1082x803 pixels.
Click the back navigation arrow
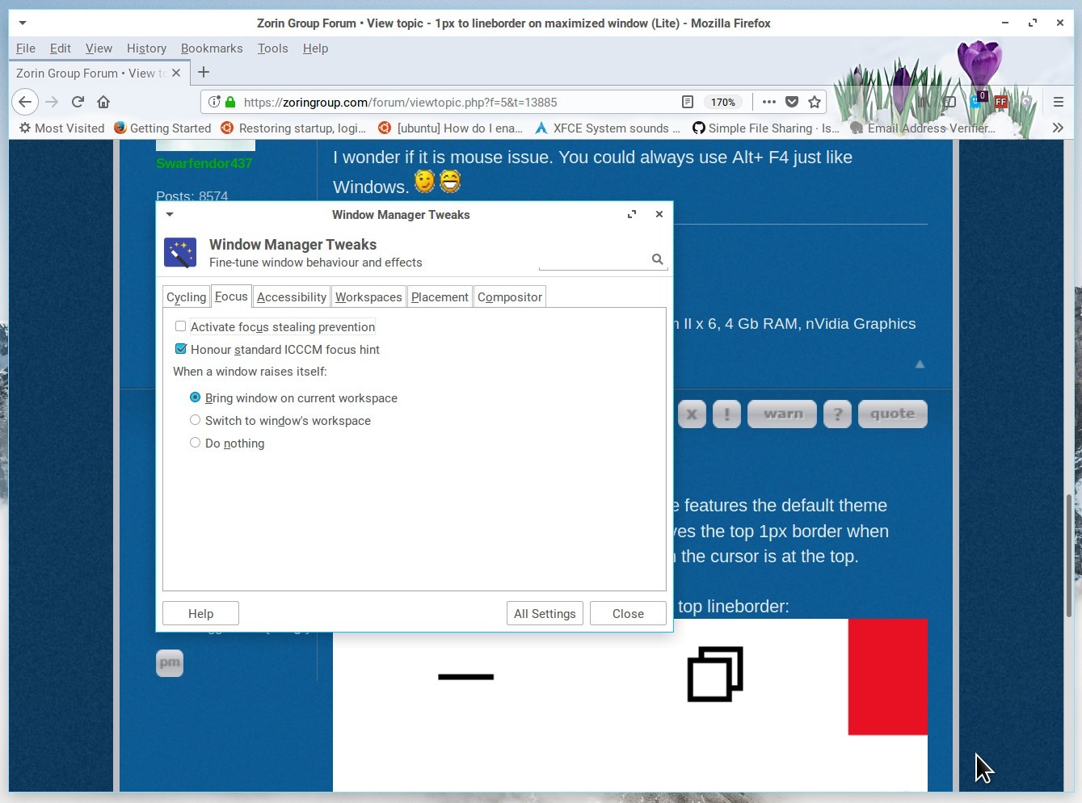pyautogui.click(x=25, y=102)
